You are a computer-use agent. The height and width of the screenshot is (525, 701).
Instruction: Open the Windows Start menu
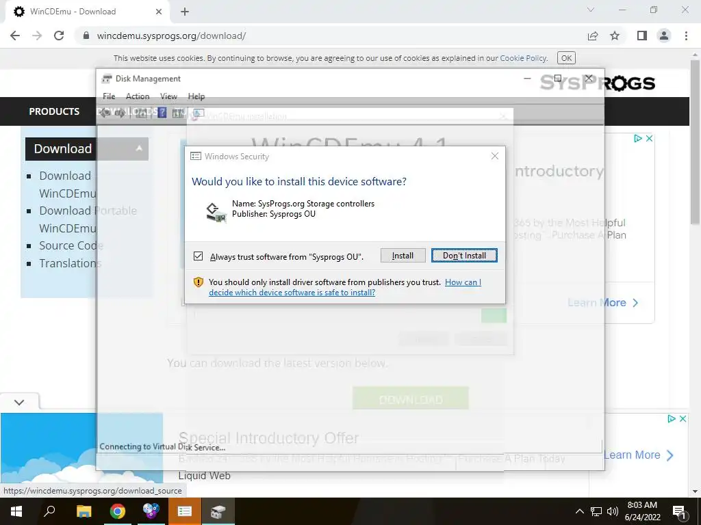coord(16,511)
